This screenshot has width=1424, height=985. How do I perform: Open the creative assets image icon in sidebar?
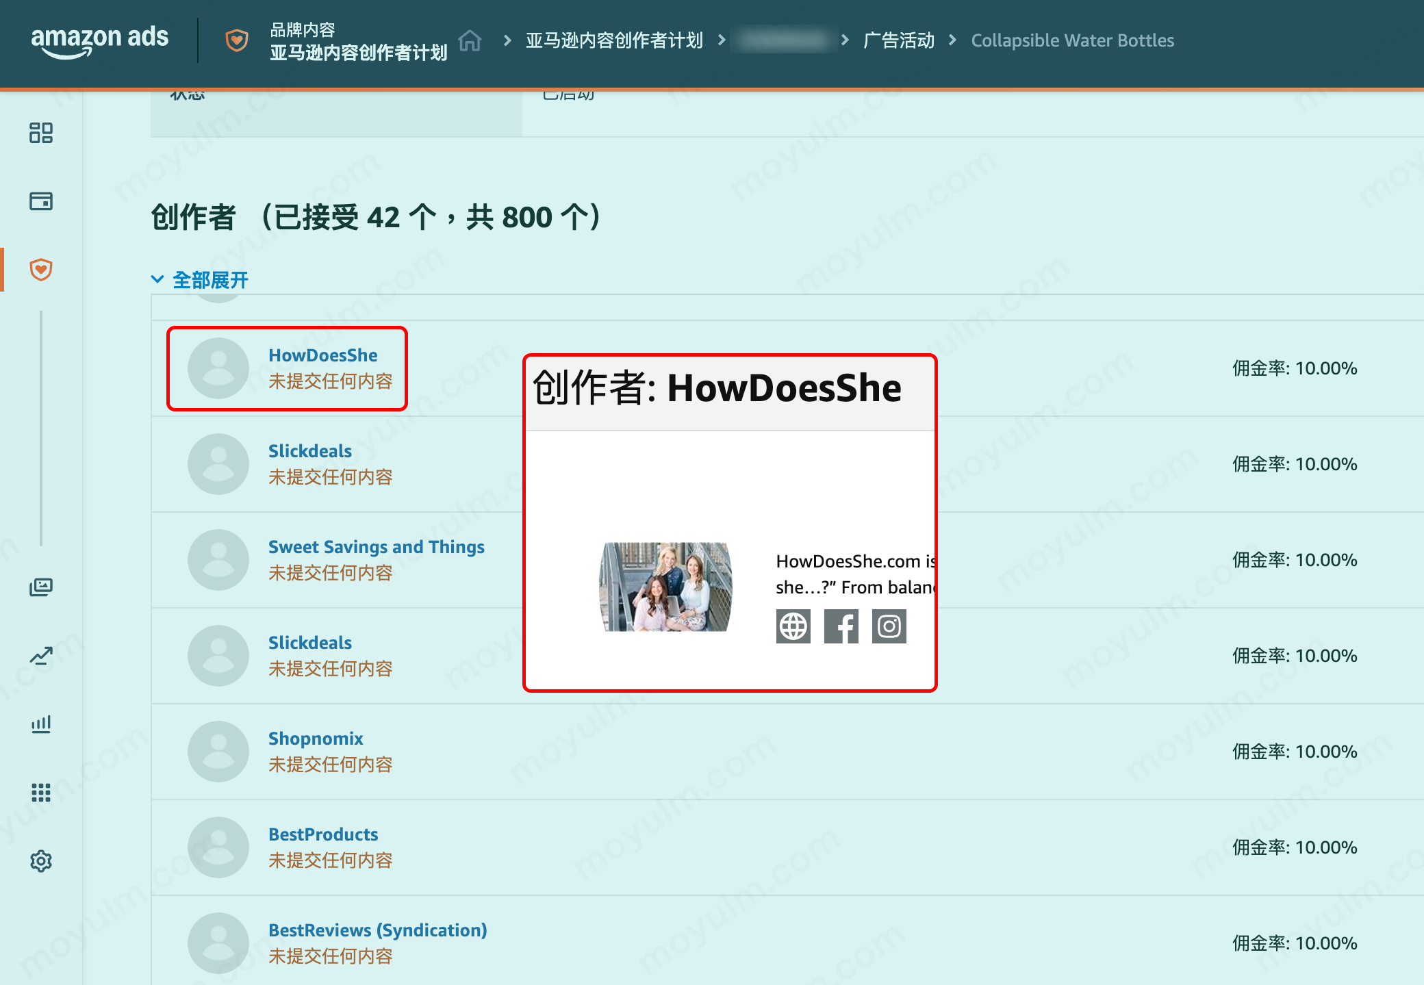[41, 587]
